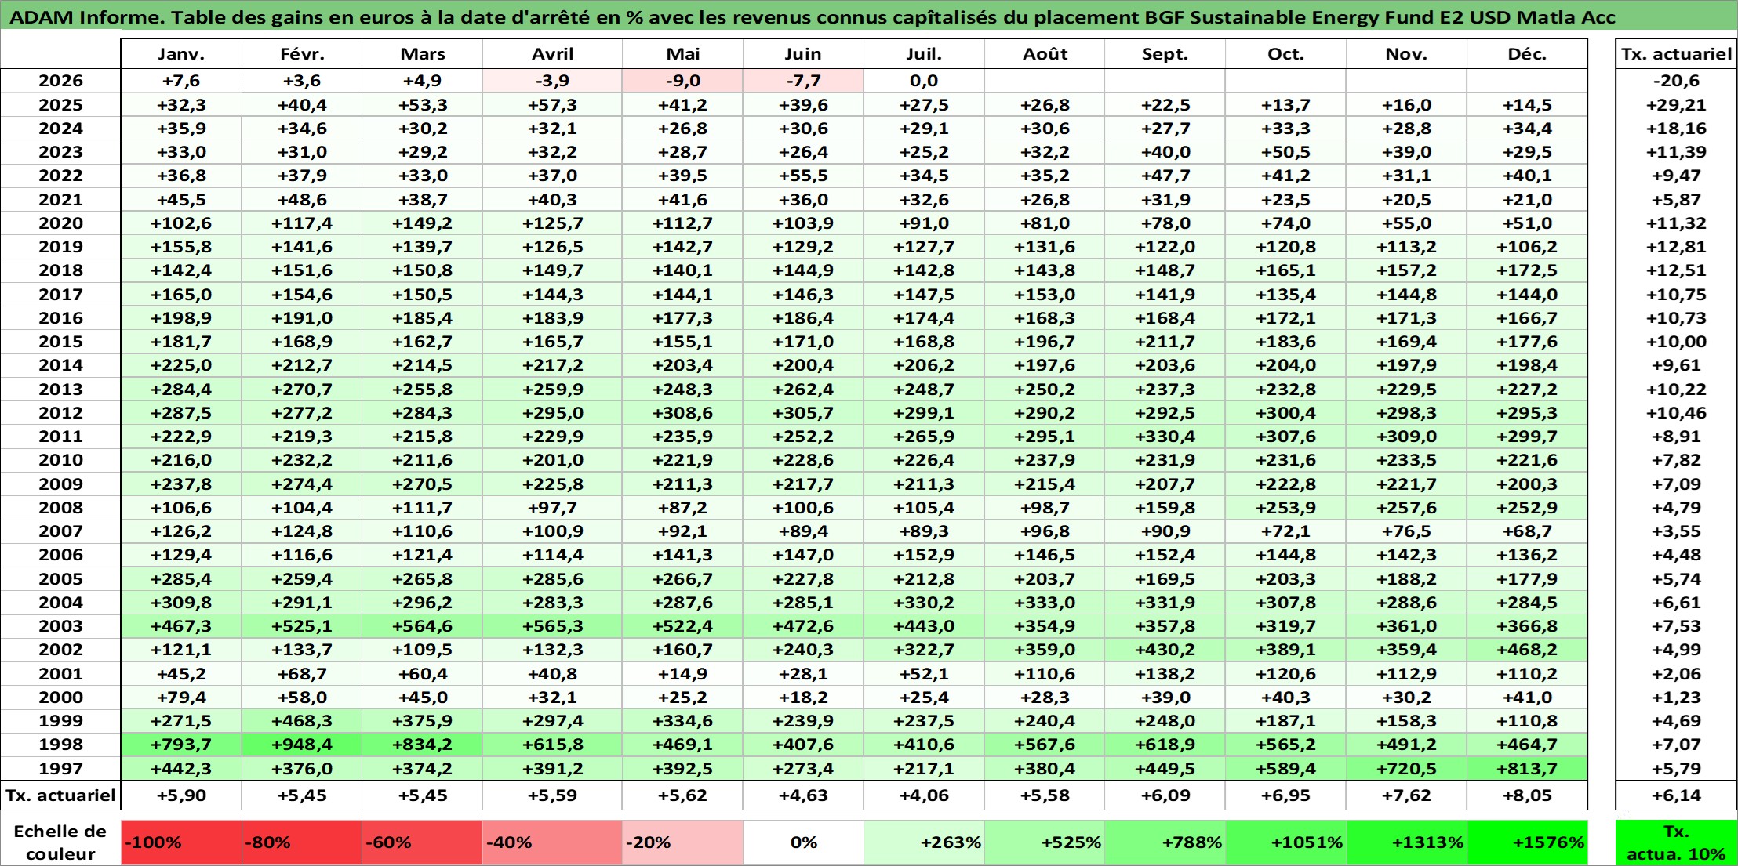Click the Tx. actuariel bottom row label
1738x866 pixels.
pyautogui.click(x=60, y=795)
